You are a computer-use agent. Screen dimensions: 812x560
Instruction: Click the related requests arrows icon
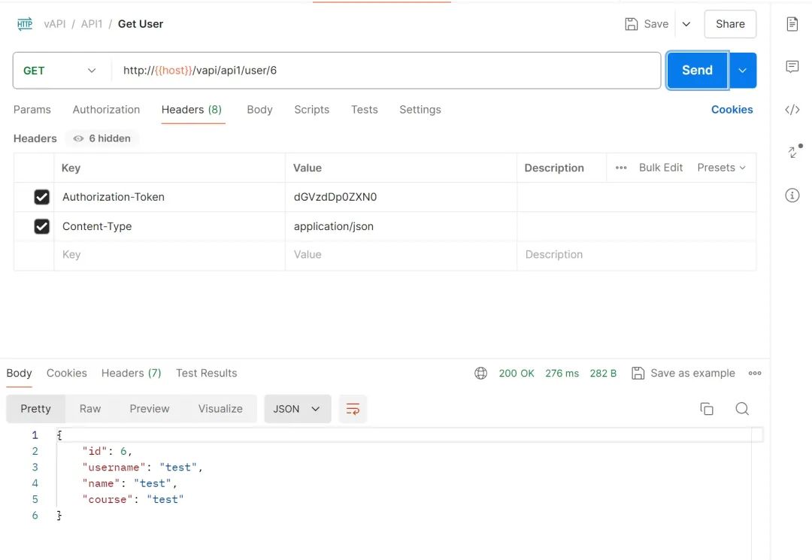[x=794, y=151]
